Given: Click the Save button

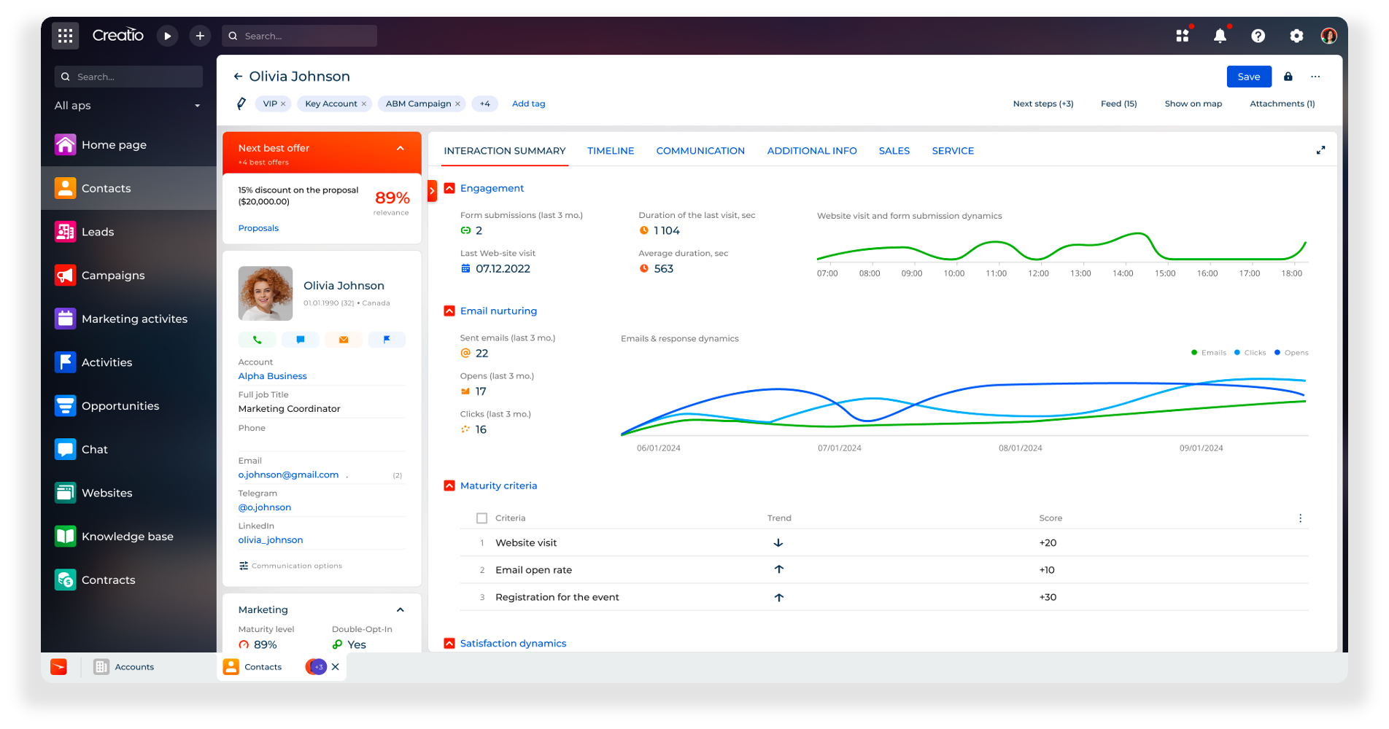Looking at the screenshot, I should tap(1248, 77).
